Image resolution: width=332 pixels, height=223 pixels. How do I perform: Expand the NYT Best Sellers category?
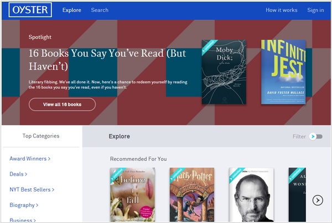(x=32, y=189)
